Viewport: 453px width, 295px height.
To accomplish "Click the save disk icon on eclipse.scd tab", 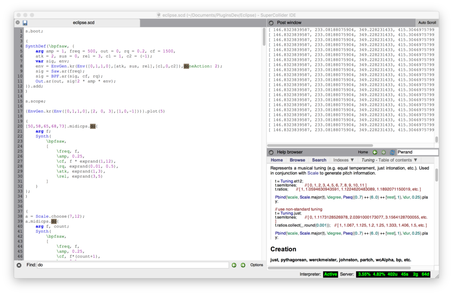I will 25,23.
